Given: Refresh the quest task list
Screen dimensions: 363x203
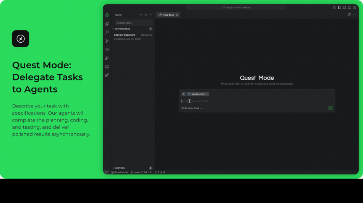Looking at the screenshot, I should point(146,15).
